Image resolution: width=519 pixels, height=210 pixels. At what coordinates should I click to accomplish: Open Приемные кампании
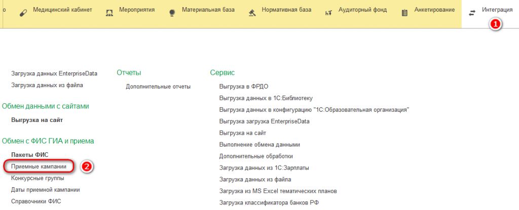pos(39,166)
